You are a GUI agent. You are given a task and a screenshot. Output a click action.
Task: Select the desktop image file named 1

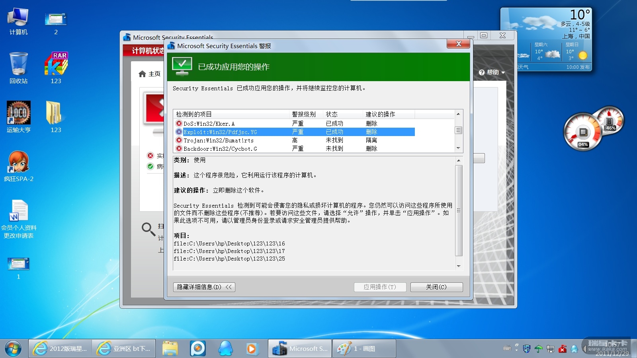click(18, 268)
